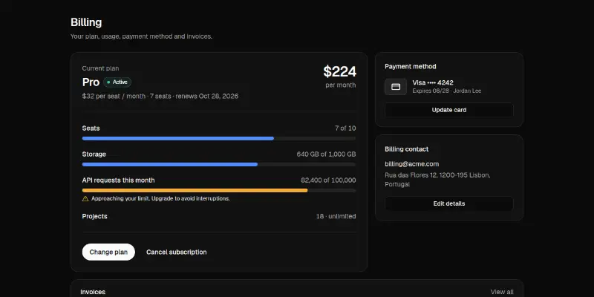The image size is (594, 297).
Task: Click the Edit details button
Action: coord(449,203)
